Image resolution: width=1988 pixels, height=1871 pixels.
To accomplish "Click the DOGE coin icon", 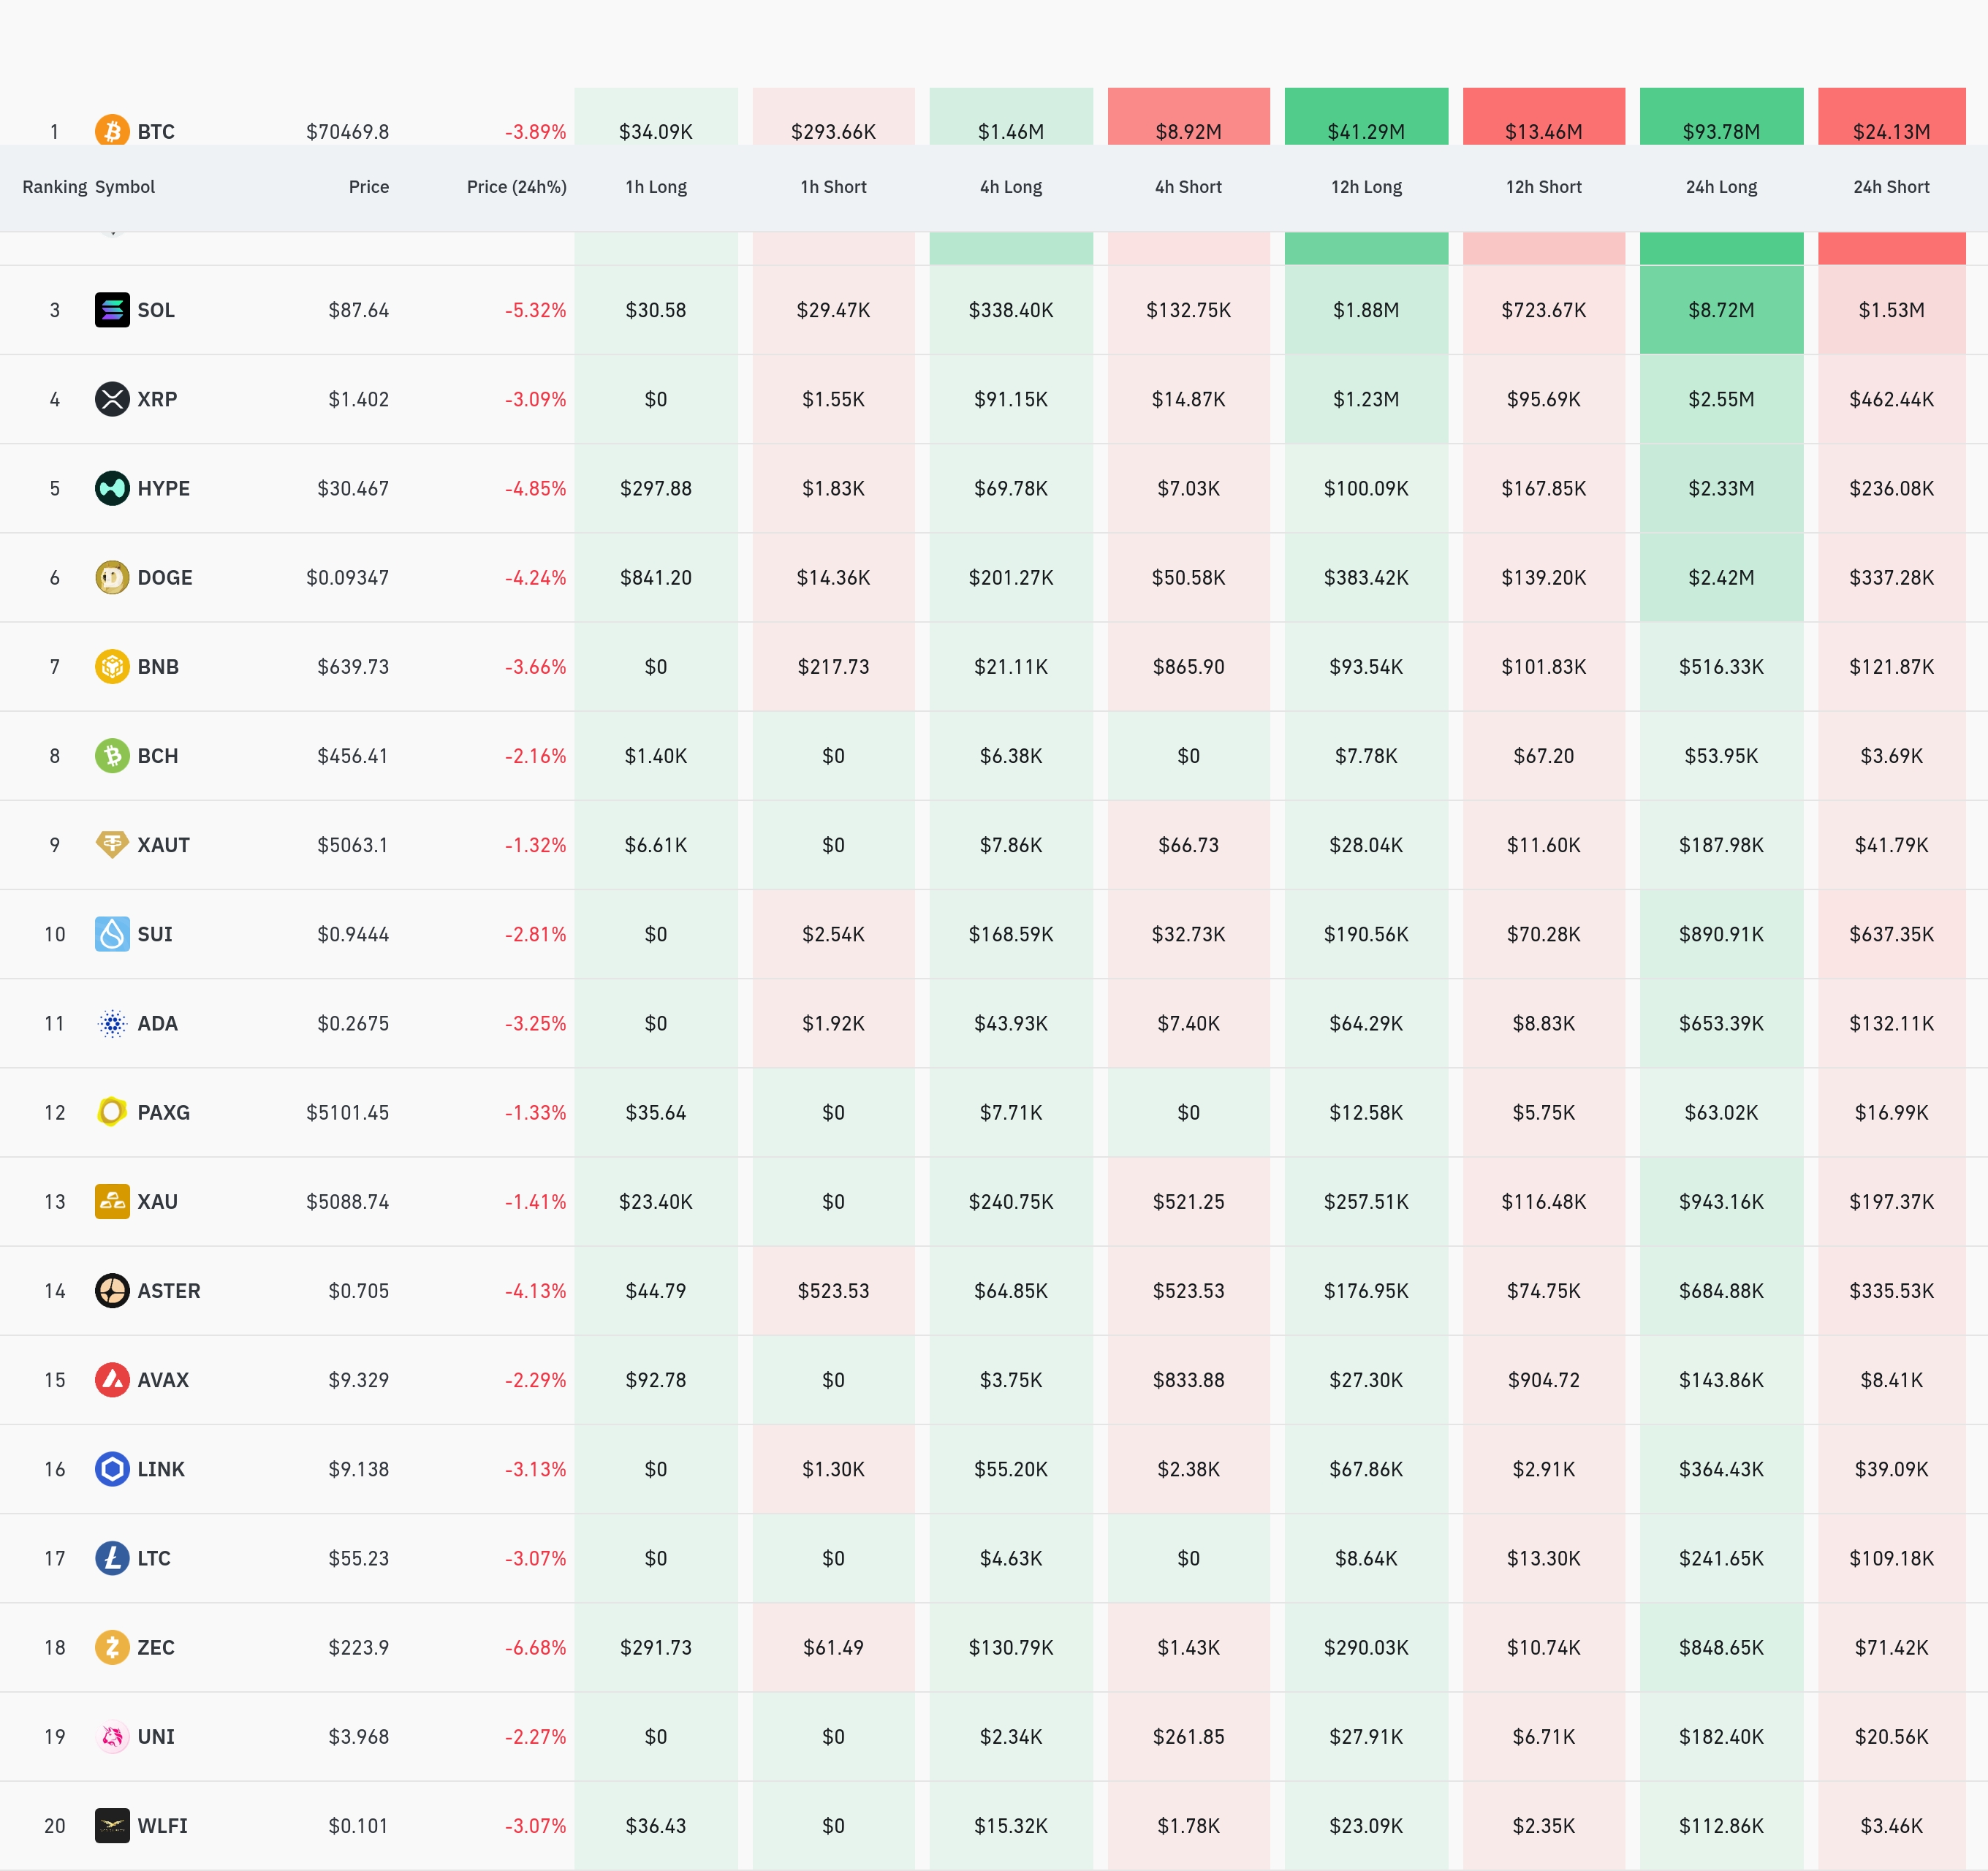I will pos(112,577).
